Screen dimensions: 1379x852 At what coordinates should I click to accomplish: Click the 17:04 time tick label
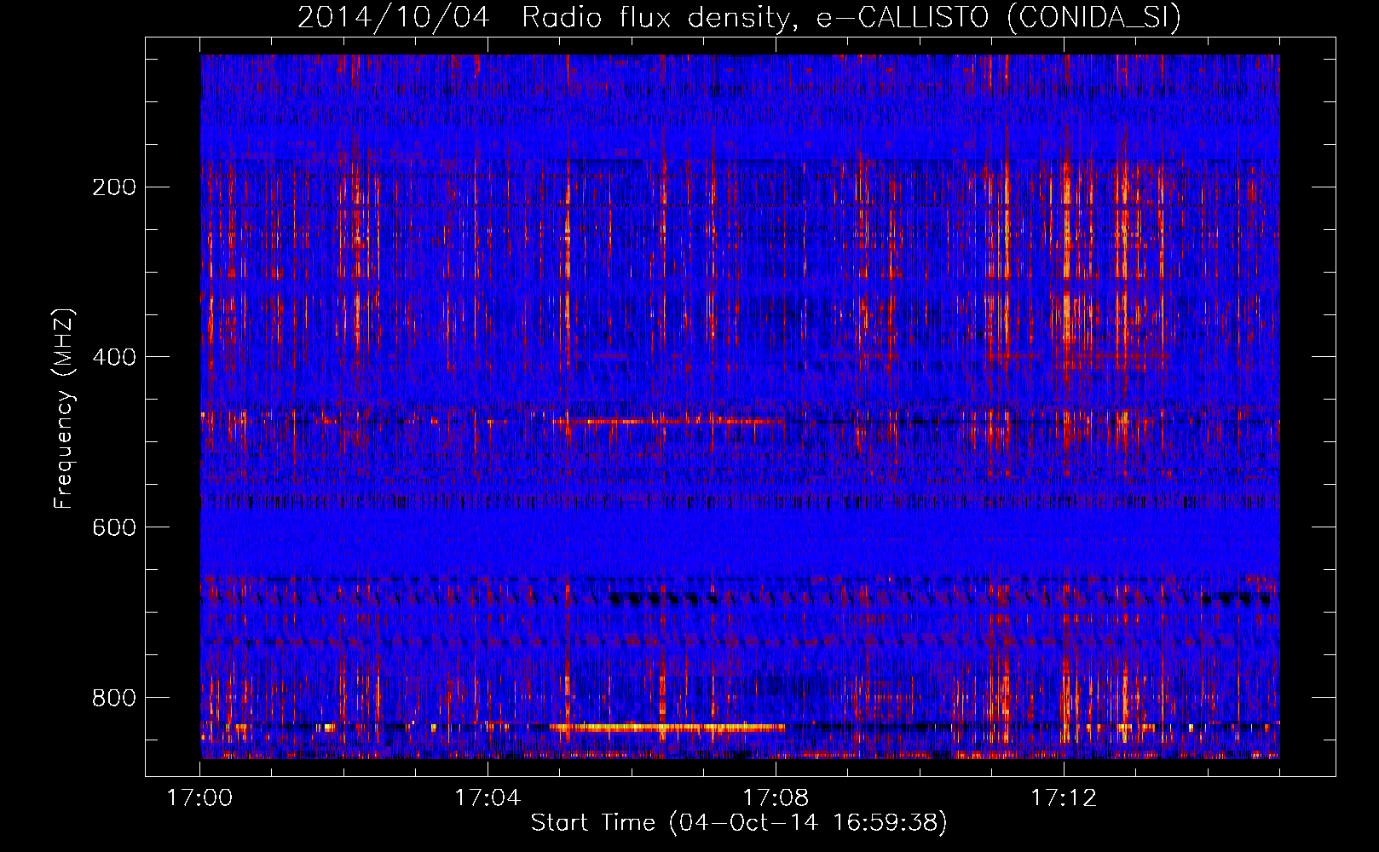488,797
